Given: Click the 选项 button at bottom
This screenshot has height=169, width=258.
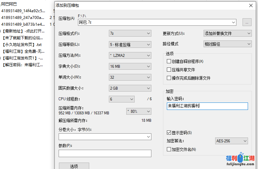Looking at the screenshot, I should tap(74, 166).
